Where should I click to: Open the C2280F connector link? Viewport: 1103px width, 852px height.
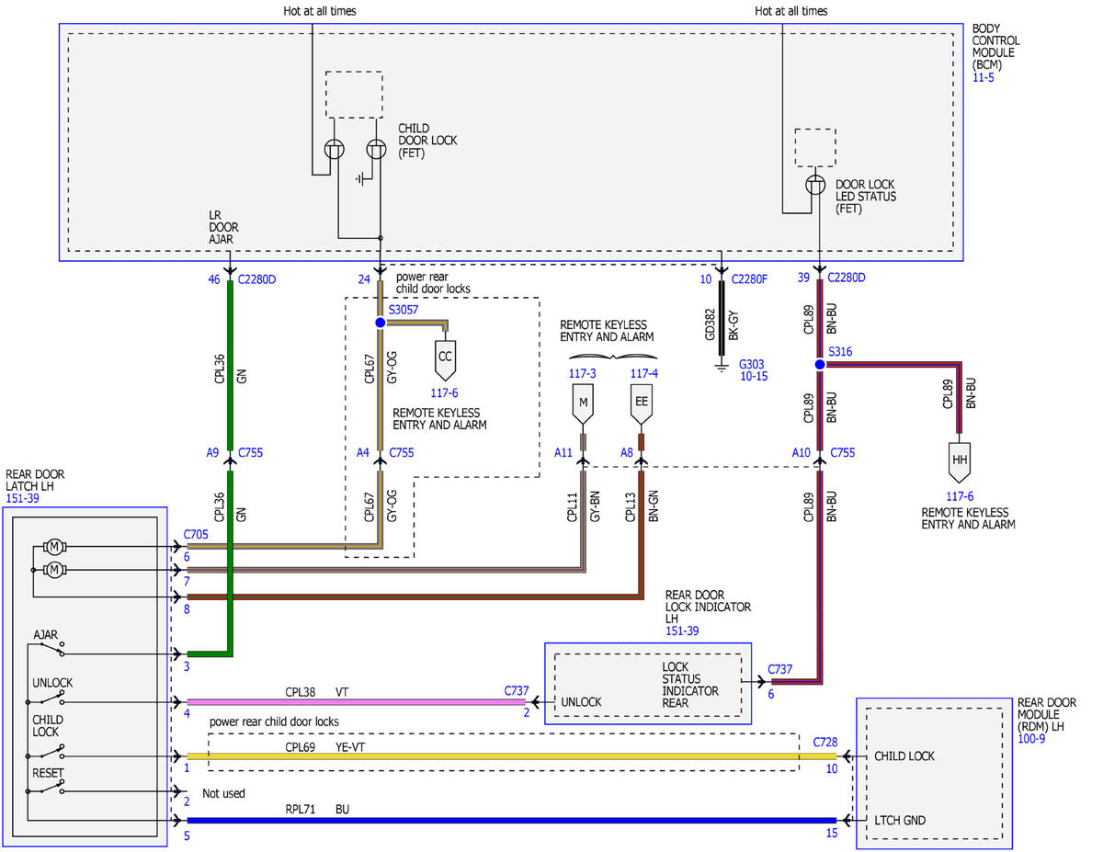pos(749,278)
